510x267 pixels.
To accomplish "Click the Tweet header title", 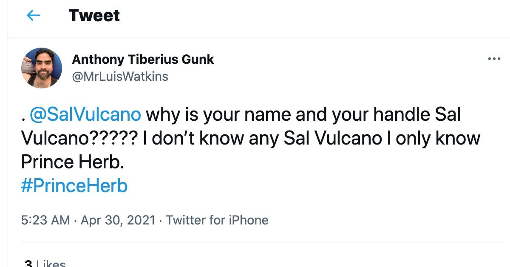I will (x=93, y=16).
